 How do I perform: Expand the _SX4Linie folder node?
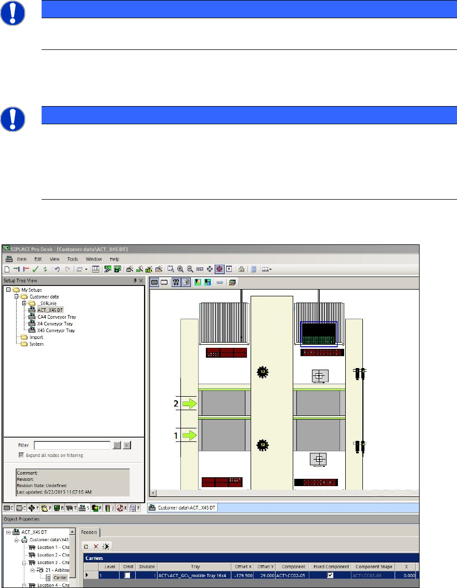coord(24,304)
